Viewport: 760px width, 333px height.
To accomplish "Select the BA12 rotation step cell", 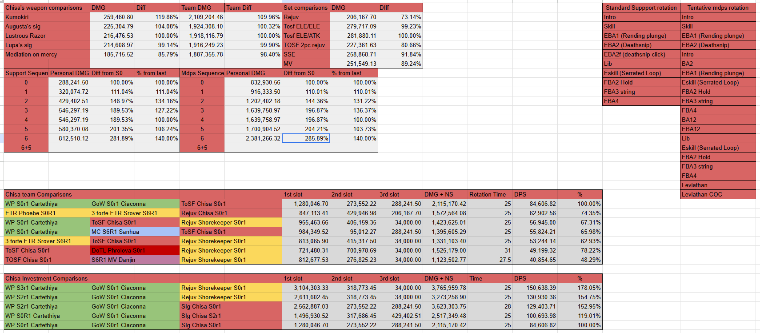I will click(x=718, y=120).
